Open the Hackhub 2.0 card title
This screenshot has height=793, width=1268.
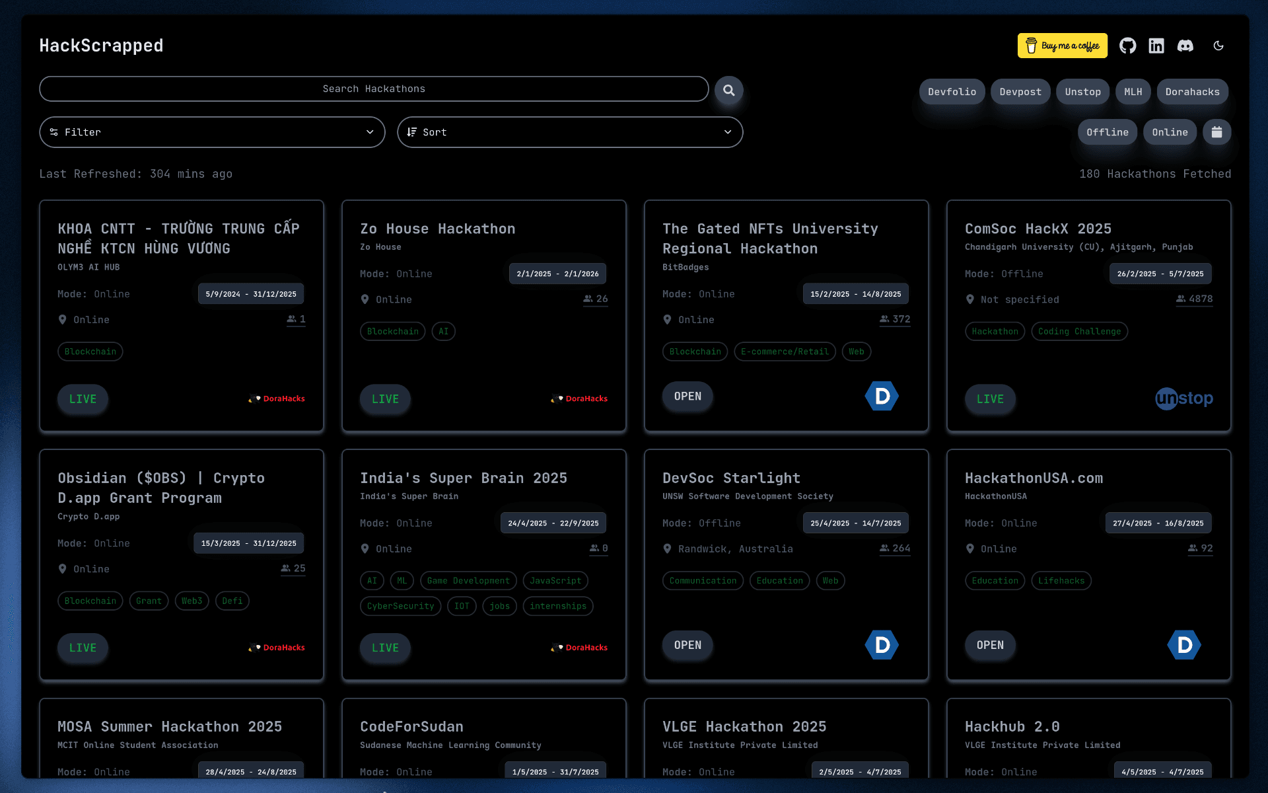click(1012, 726)
